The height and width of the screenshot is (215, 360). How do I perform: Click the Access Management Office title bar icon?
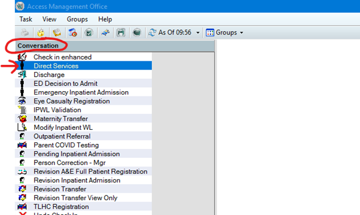click(20, 6)
